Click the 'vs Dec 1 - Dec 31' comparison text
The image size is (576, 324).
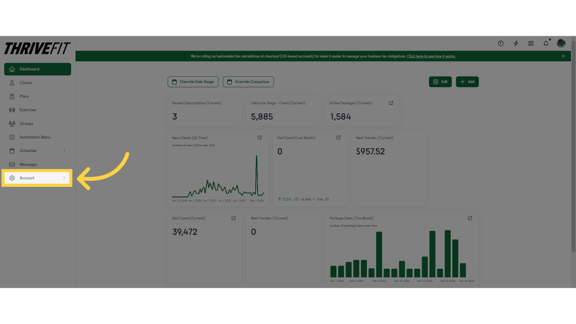315,199
